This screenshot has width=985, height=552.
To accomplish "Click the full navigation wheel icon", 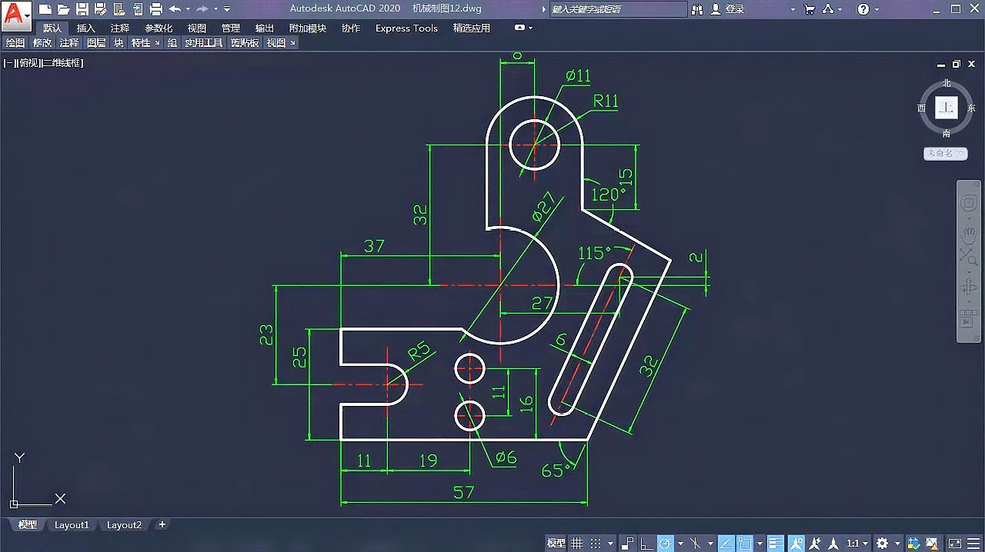I will (x=968, y=204).
